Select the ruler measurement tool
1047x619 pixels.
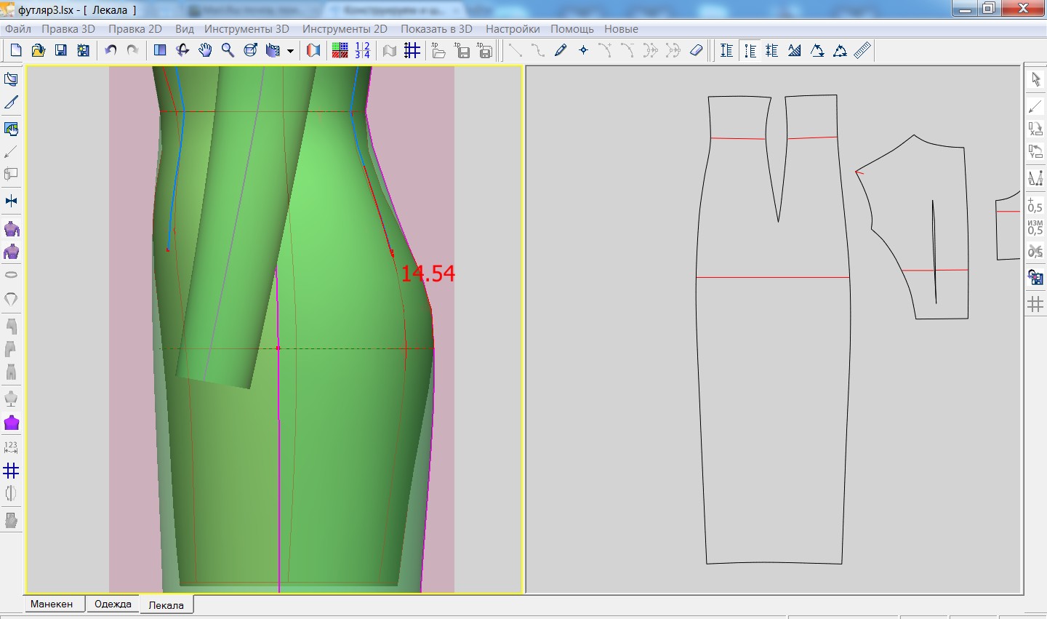pyautogui.click(x=862, y=50)
